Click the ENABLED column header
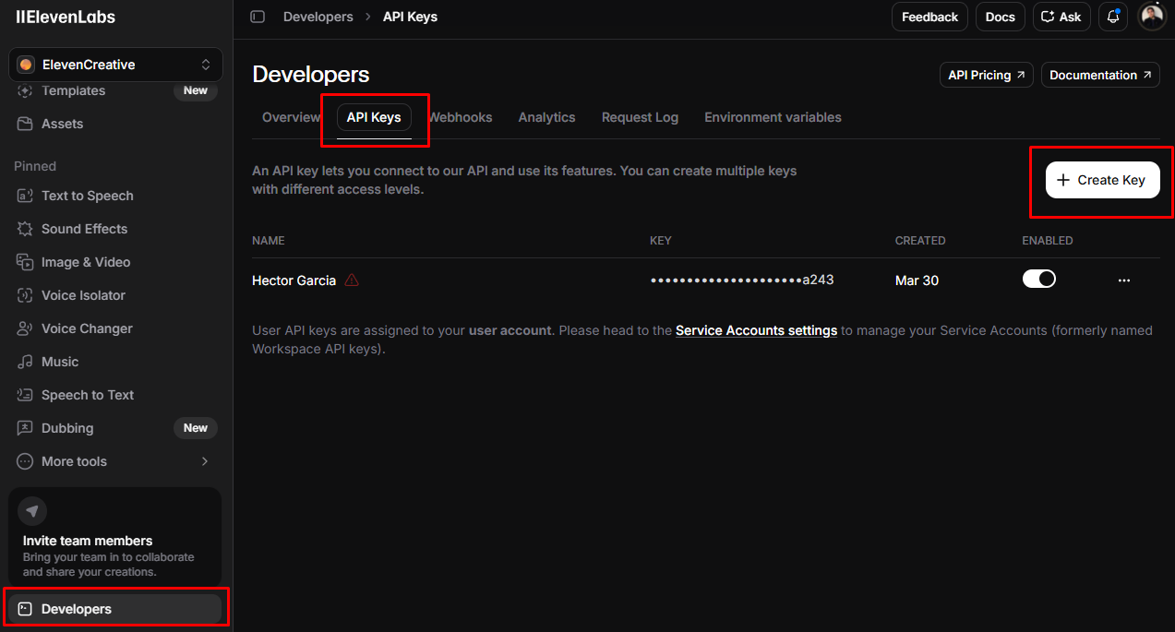 [x=1048, y=241]
